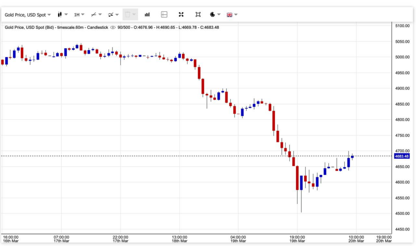416x246 pixels.
Task: Click the collapse arrows icon
Action: click(x=181, y=15)
